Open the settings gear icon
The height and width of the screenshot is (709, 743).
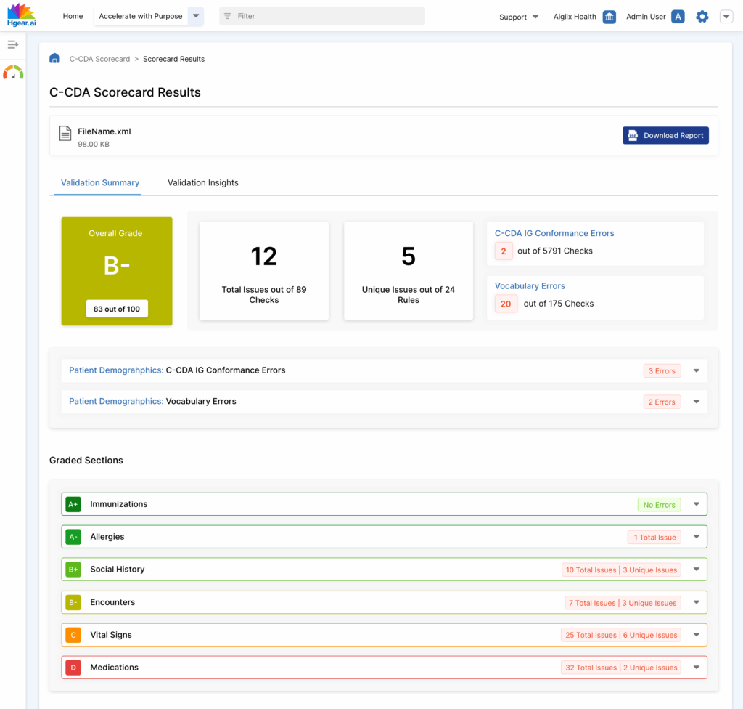coord(702,16)
